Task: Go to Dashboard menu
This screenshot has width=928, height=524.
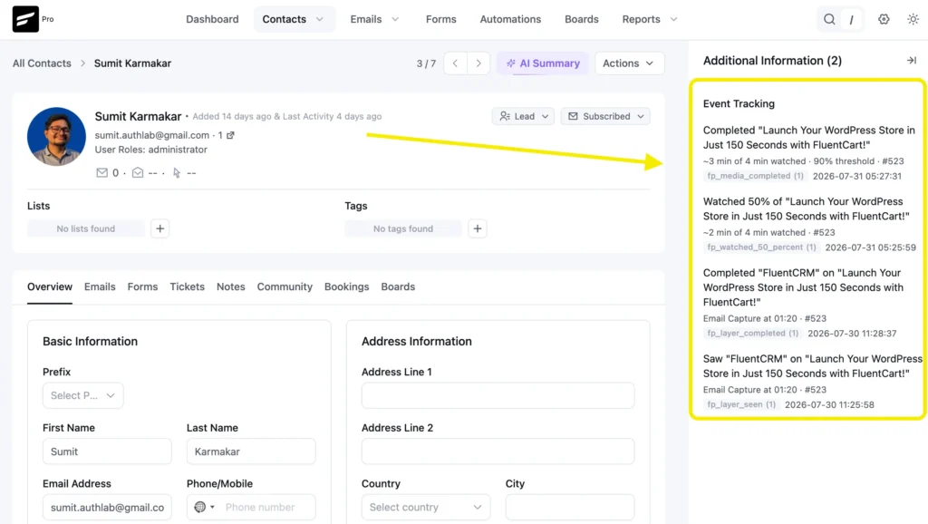Action: (x=212, y=19)
